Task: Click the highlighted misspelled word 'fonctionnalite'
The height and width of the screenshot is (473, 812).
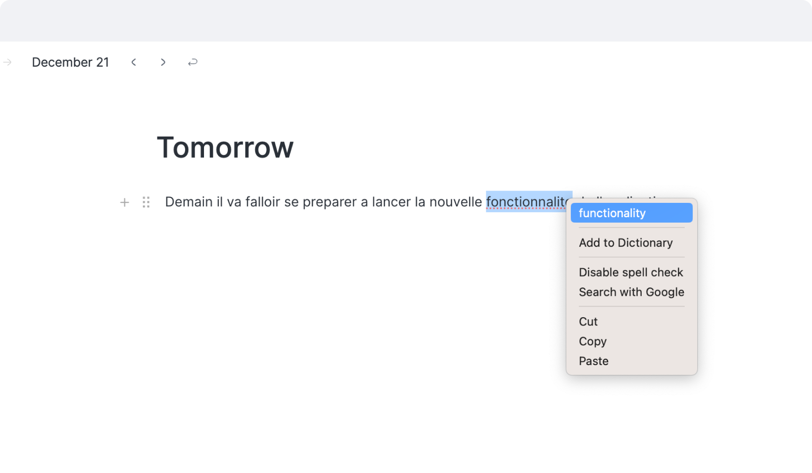Action: 526,202
